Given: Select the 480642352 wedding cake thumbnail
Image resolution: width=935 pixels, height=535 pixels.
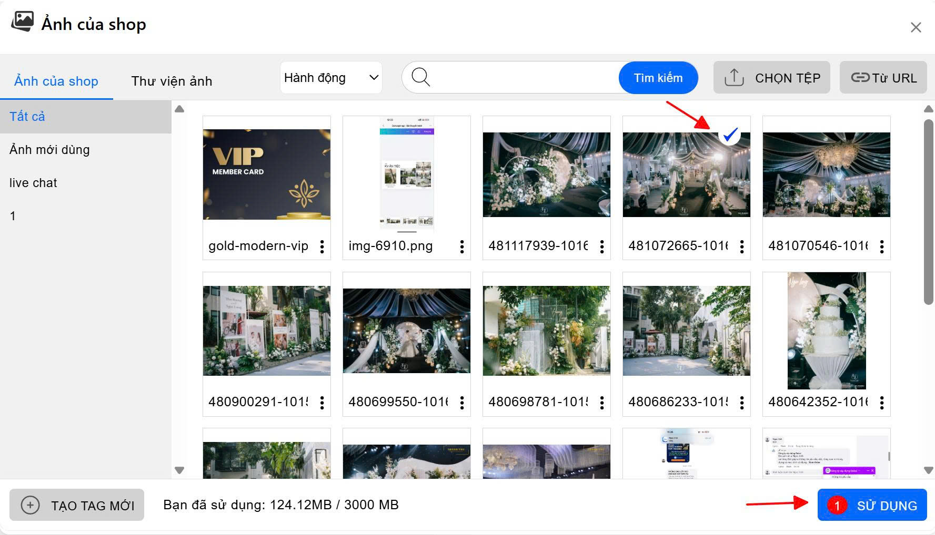Looking at the screenshot, I should tap(827, 331).
